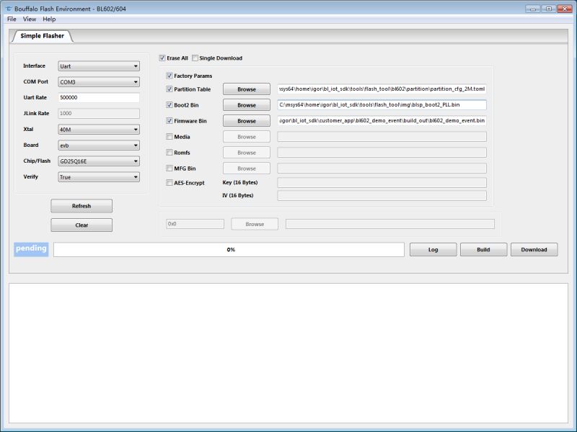This screenshot has width=577, height=432.
Task: Click the AES Key (16 Bytes) field
Action: pyautogui.click(x=382, y=183)
